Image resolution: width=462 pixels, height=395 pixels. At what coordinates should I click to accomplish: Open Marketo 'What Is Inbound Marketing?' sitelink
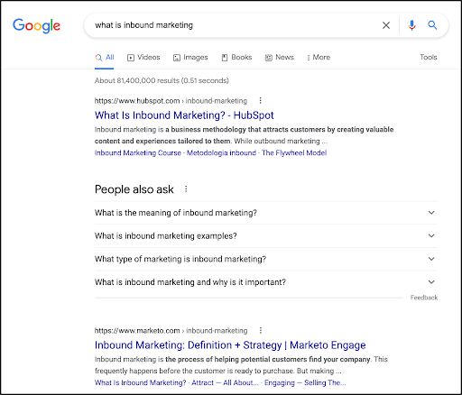point(140,382)
